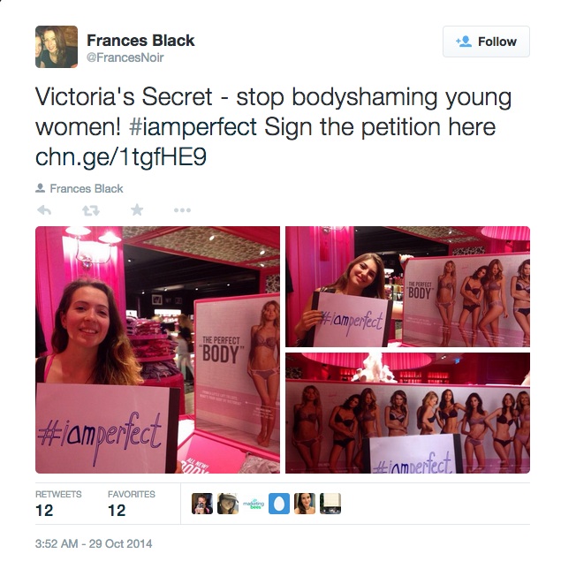The height and width of the screenshot is (569, 561).
Task: Show the 12 favorites list
Action: click(132, 504)
